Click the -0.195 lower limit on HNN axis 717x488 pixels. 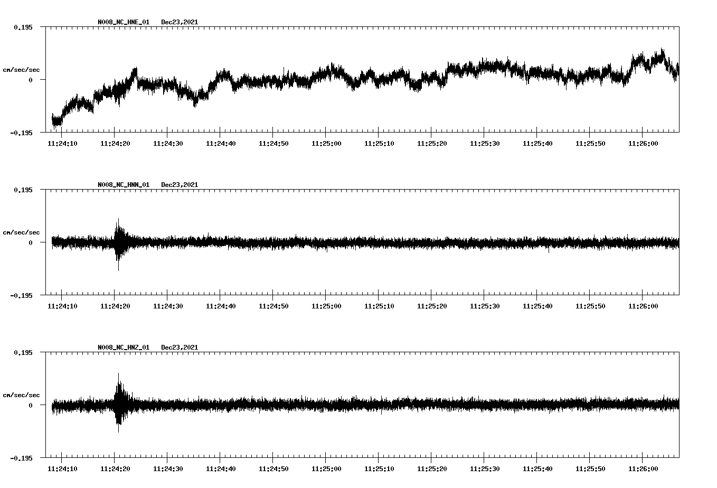pyautogui.click(x=21, y=295)
